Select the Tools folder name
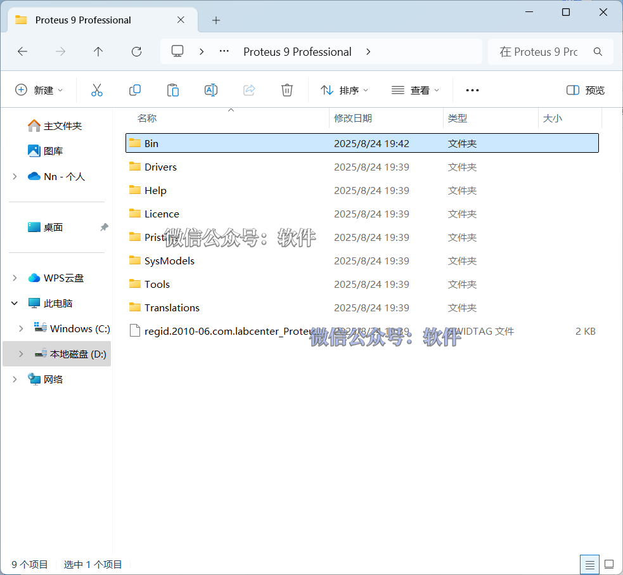This screenshot has height=575, width=623. tap(157, 284)
